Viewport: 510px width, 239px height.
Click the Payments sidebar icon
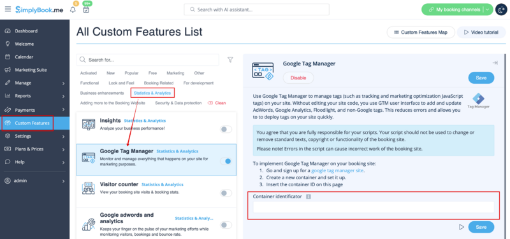pos(8,110)
